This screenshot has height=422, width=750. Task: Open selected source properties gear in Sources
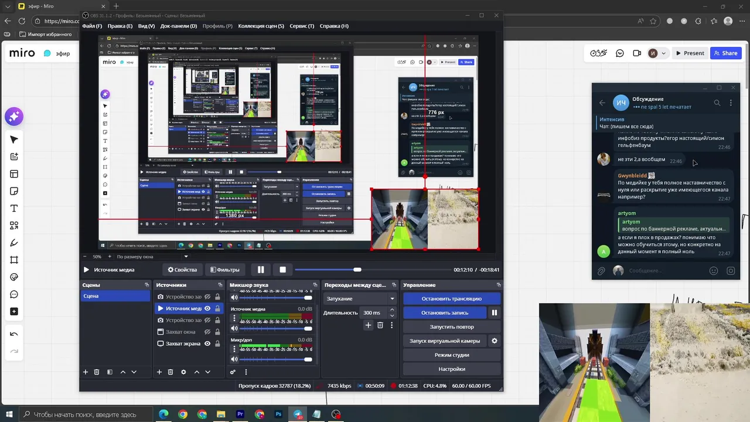pyautogui.click(x=183, y=372)
